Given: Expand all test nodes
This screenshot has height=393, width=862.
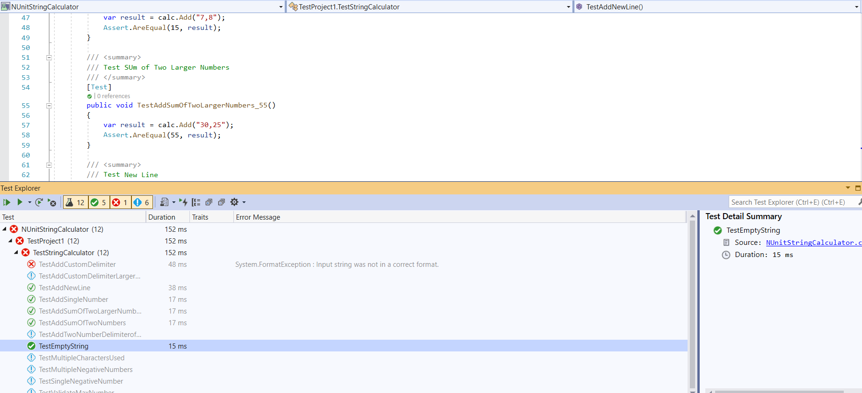Looking at the screenshot, I should pos(209,202).
